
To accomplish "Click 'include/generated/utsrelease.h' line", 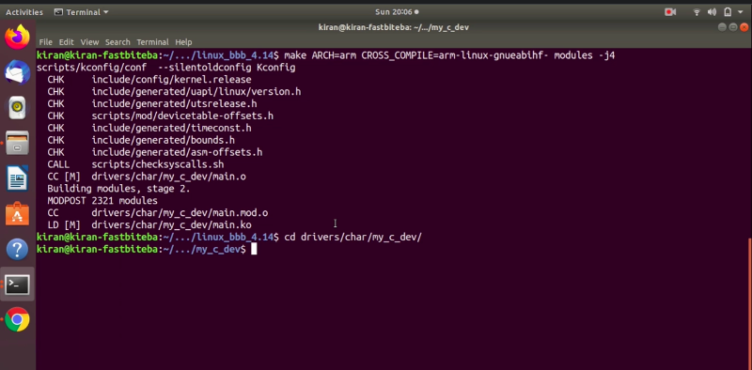I will (x=174, y=103).
